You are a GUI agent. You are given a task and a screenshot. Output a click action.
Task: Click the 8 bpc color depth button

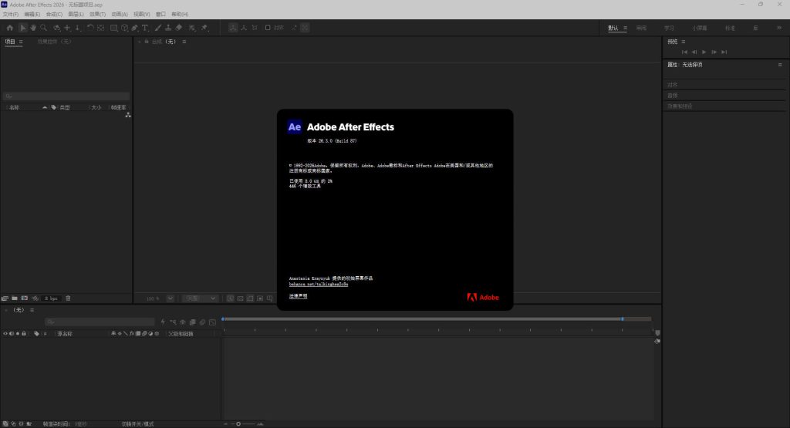pos(51,298)
